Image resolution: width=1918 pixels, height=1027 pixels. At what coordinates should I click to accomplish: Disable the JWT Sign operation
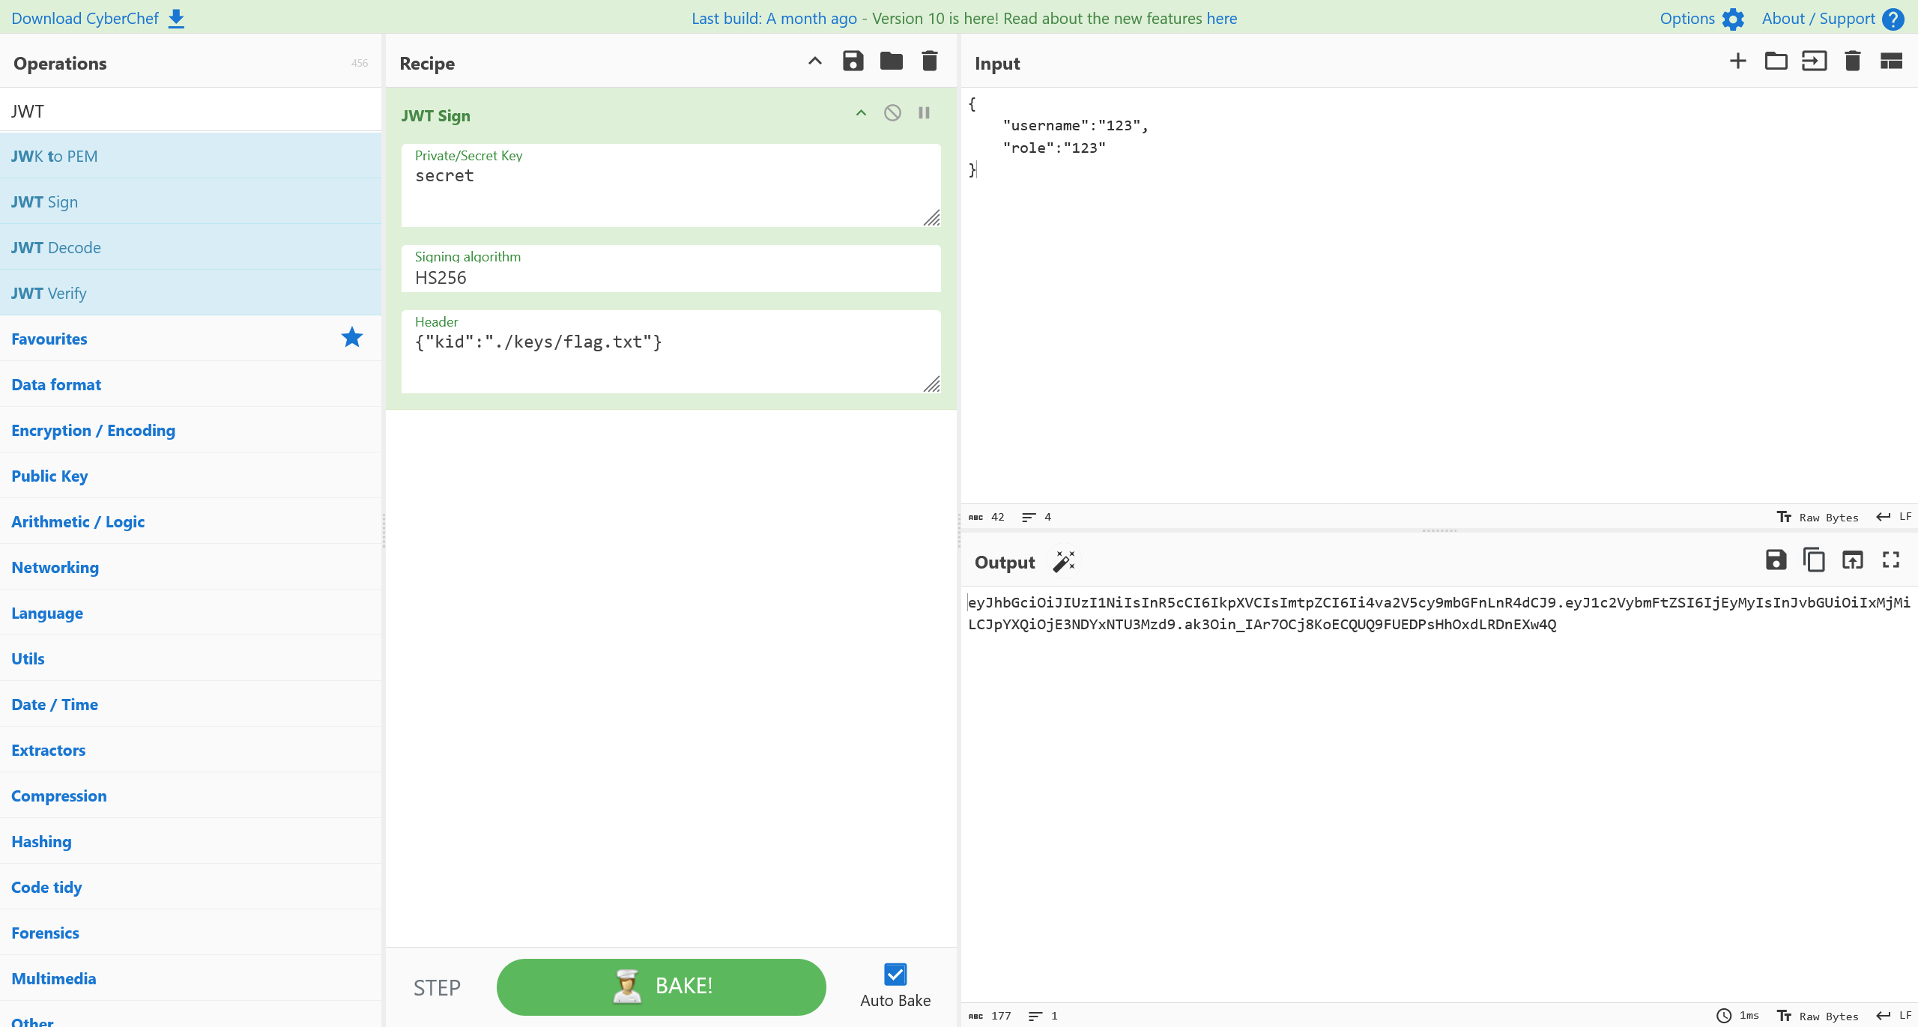pos(892,113)
